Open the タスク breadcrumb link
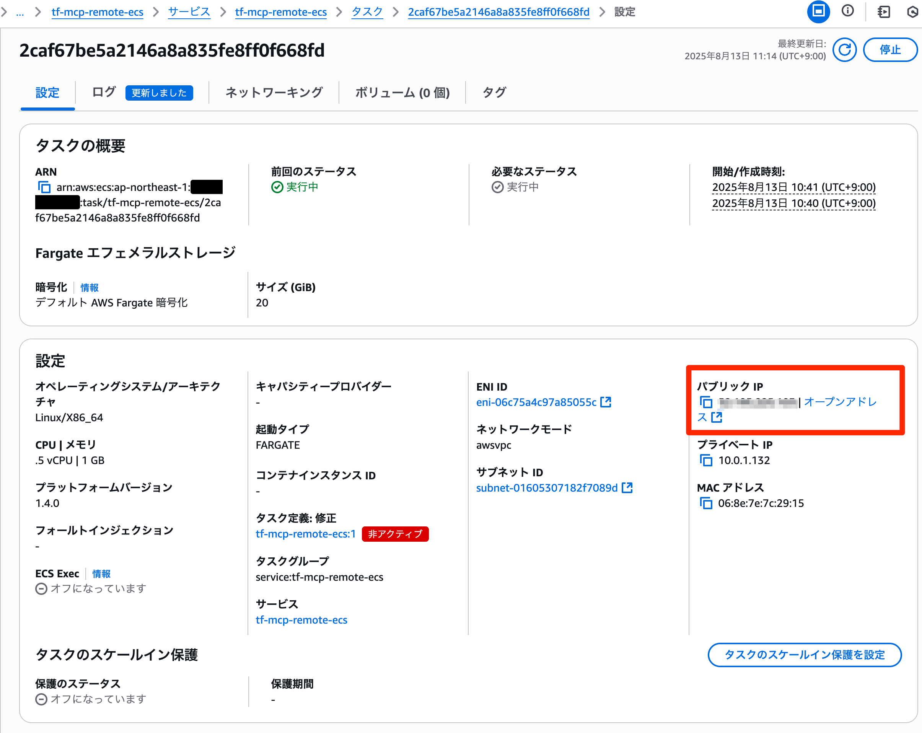This screenshot has width=922, height=733. [367, 12]
